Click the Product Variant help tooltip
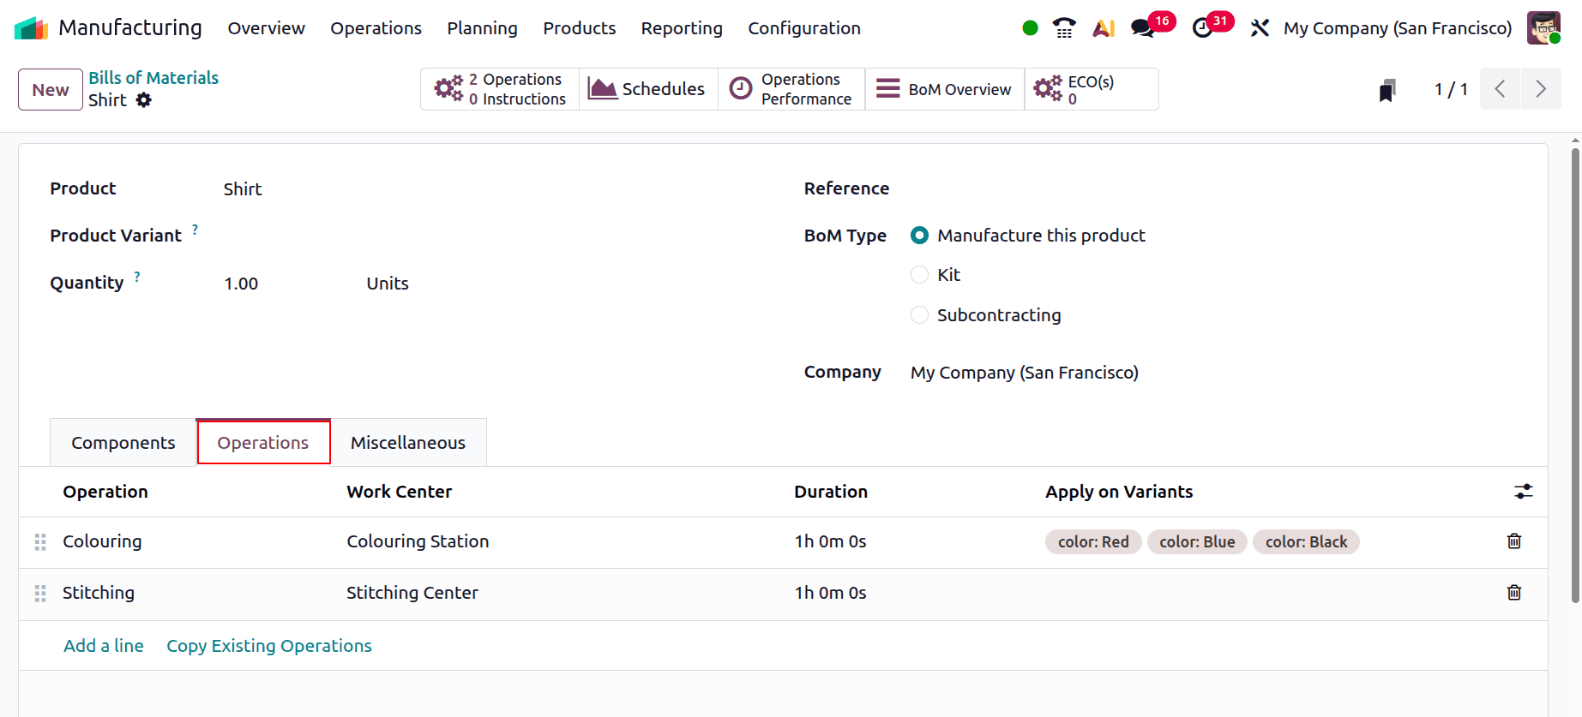This screenshot has height=717, width=1582. pos(195,230)
